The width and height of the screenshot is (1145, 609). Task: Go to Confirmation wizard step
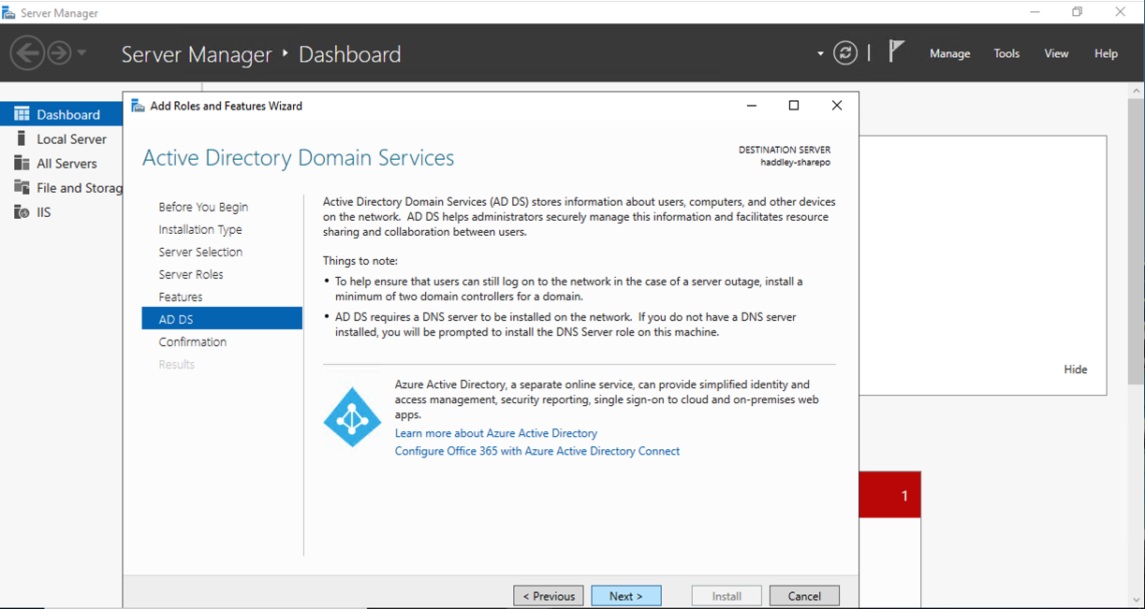[x=193, y=341]
